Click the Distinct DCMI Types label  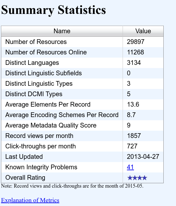tap(34, 94)
